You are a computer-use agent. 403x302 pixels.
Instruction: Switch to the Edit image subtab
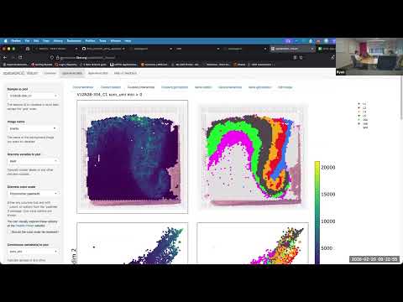point(285,87)
